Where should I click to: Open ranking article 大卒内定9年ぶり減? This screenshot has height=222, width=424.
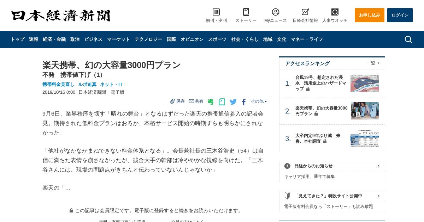click(x=318, y=138)
